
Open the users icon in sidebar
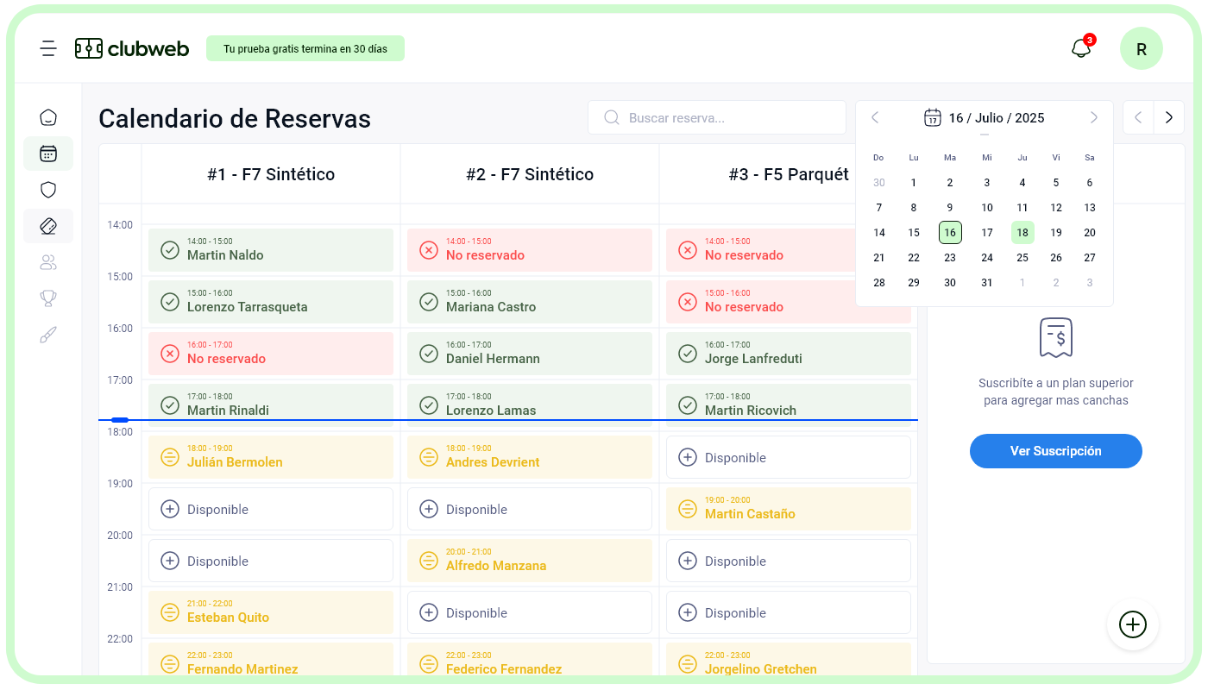(48, 262)
